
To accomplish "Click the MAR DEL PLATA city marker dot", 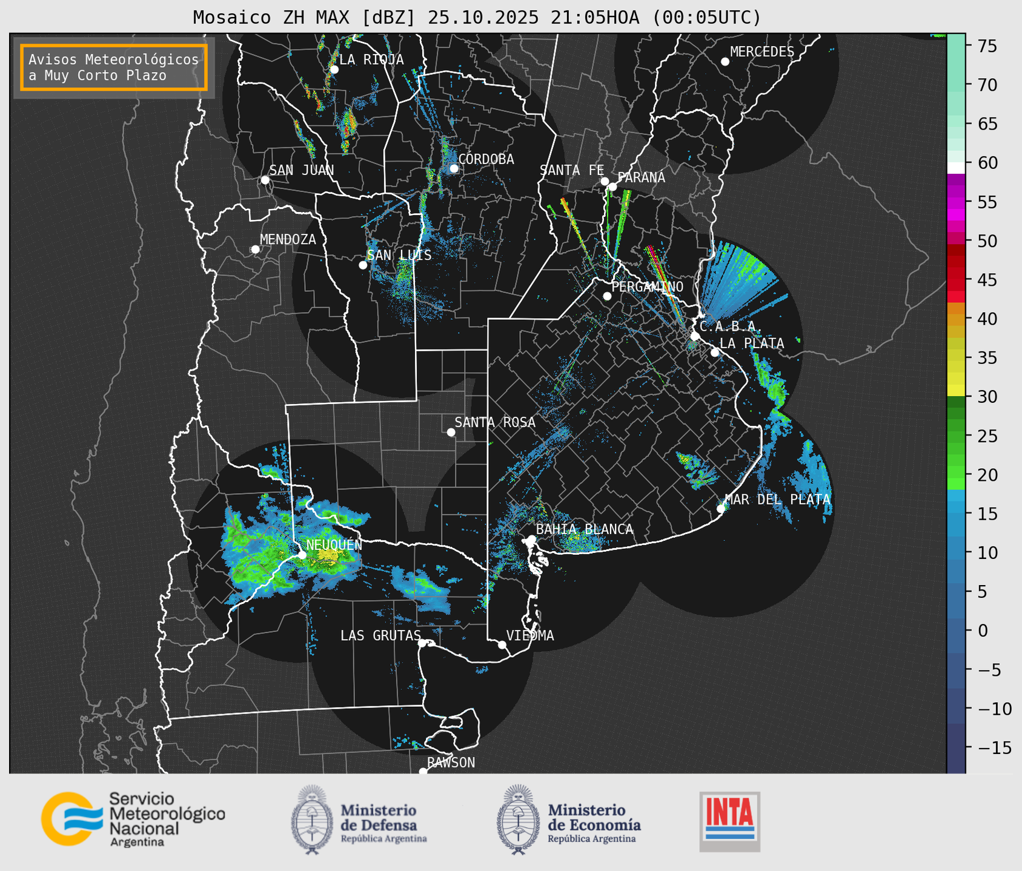I will (721, 509).
